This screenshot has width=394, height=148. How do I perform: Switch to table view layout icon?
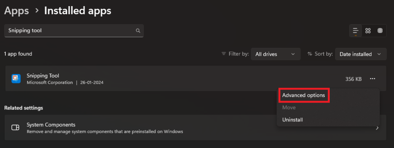[380, 31]
